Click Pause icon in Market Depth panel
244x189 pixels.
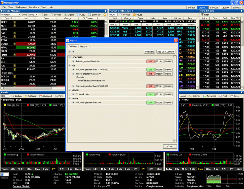pyautogui.click(x=135, y=15)
